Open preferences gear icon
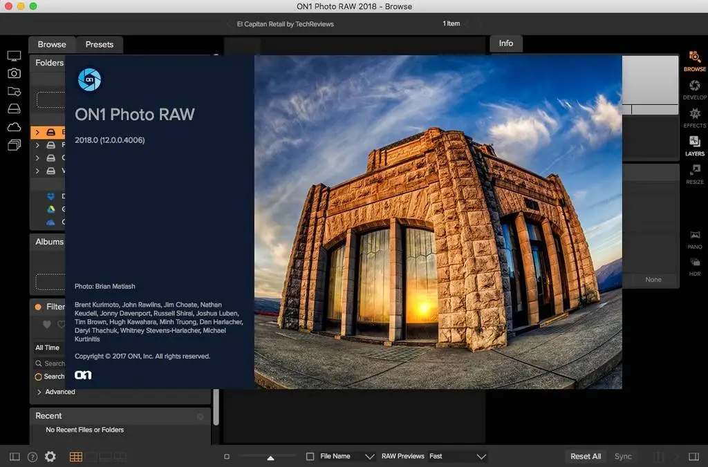The width and height of the screenshot is (708, 467). [50, 457]
